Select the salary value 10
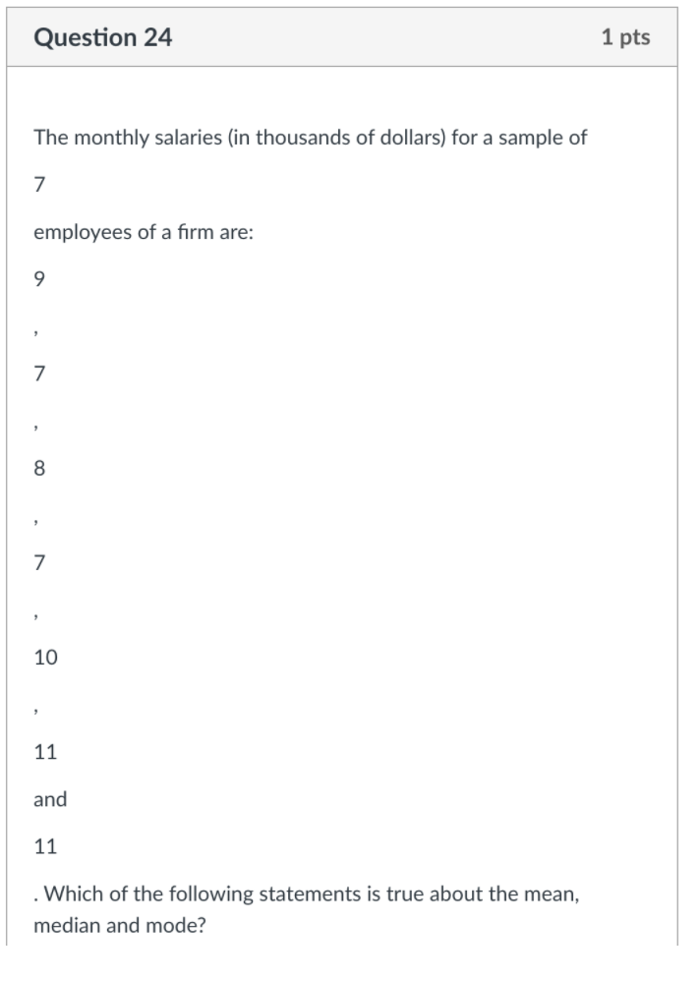The height and width of the screenshot is (981, 700). click(45, 657)
